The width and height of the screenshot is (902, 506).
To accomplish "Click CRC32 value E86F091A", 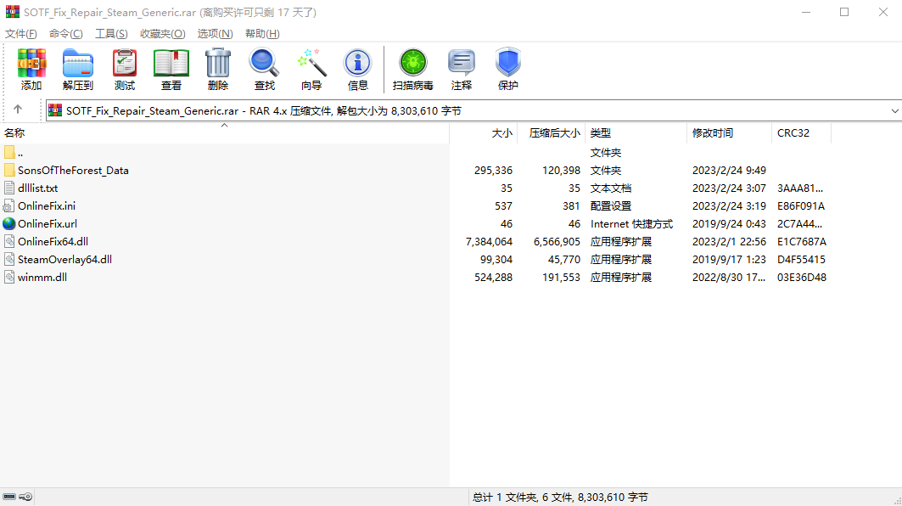I will pos(801,206).
